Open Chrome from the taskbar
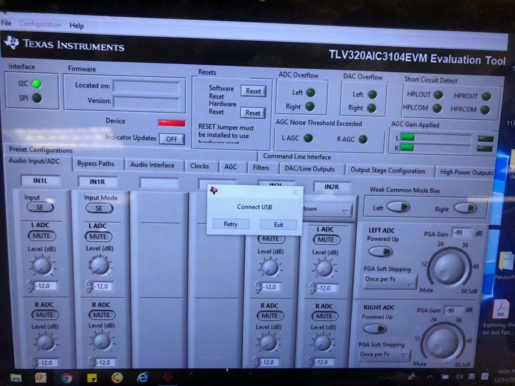This screenshot has height=386, width=515. click(66, 378)
